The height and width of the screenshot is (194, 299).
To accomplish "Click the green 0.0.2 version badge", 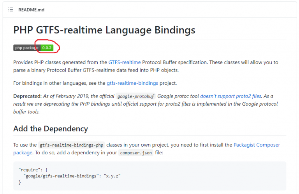I will point(47,48).
